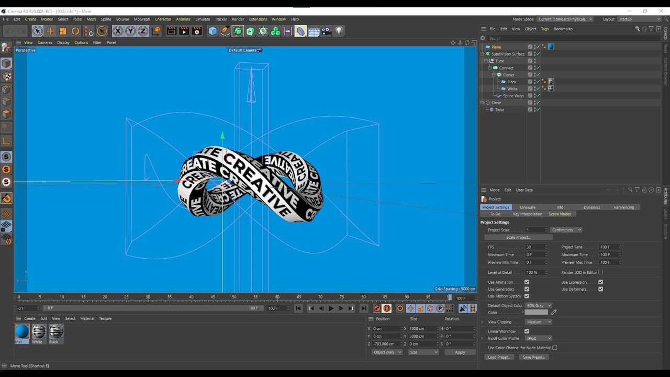
Task: Click Go to Start of timeline
Action: pos(298,308)
